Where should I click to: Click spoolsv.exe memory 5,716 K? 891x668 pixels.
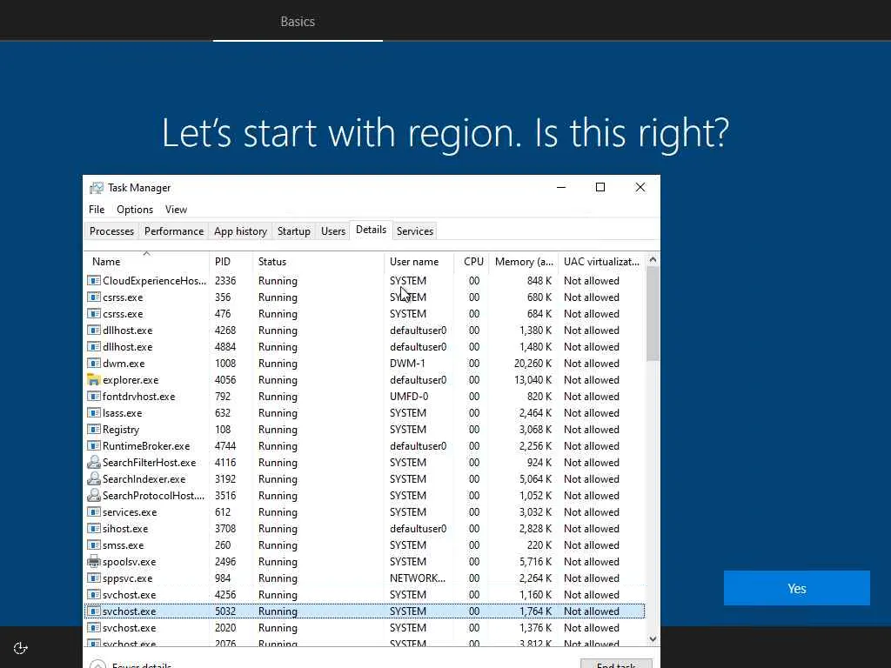[535, 562]
